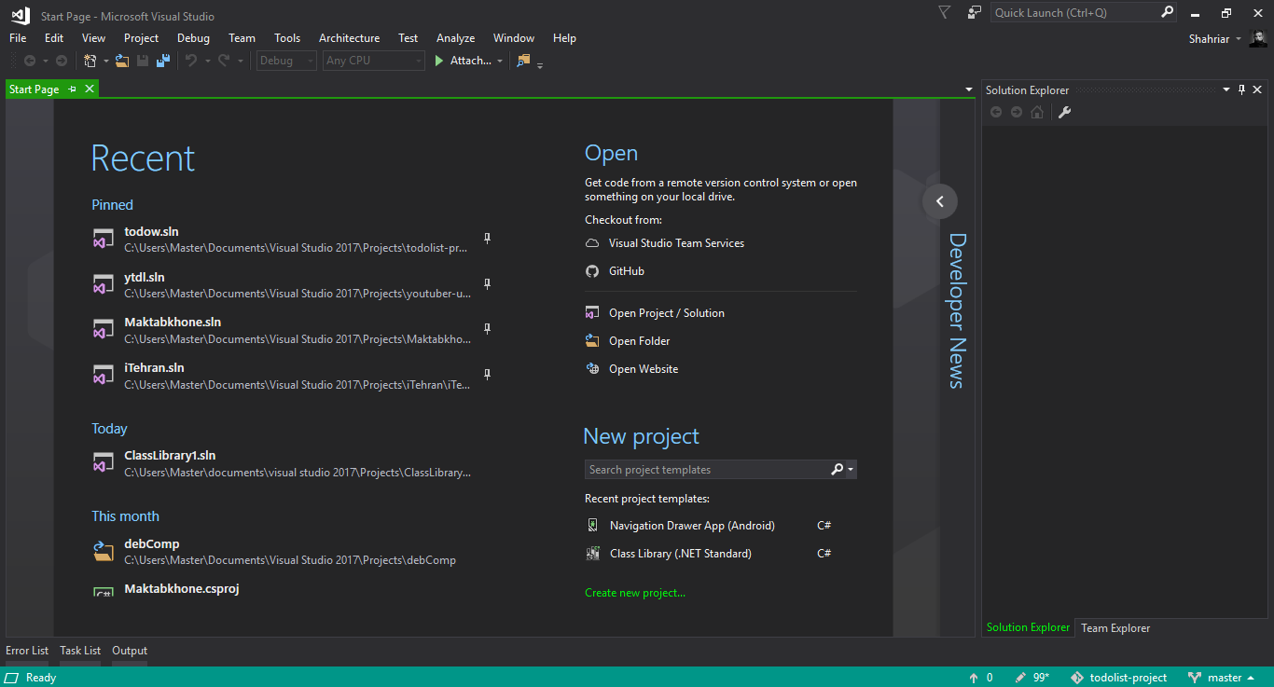Click Open Project / Solution link
The image size is (1274, 687).
[667, 313]
